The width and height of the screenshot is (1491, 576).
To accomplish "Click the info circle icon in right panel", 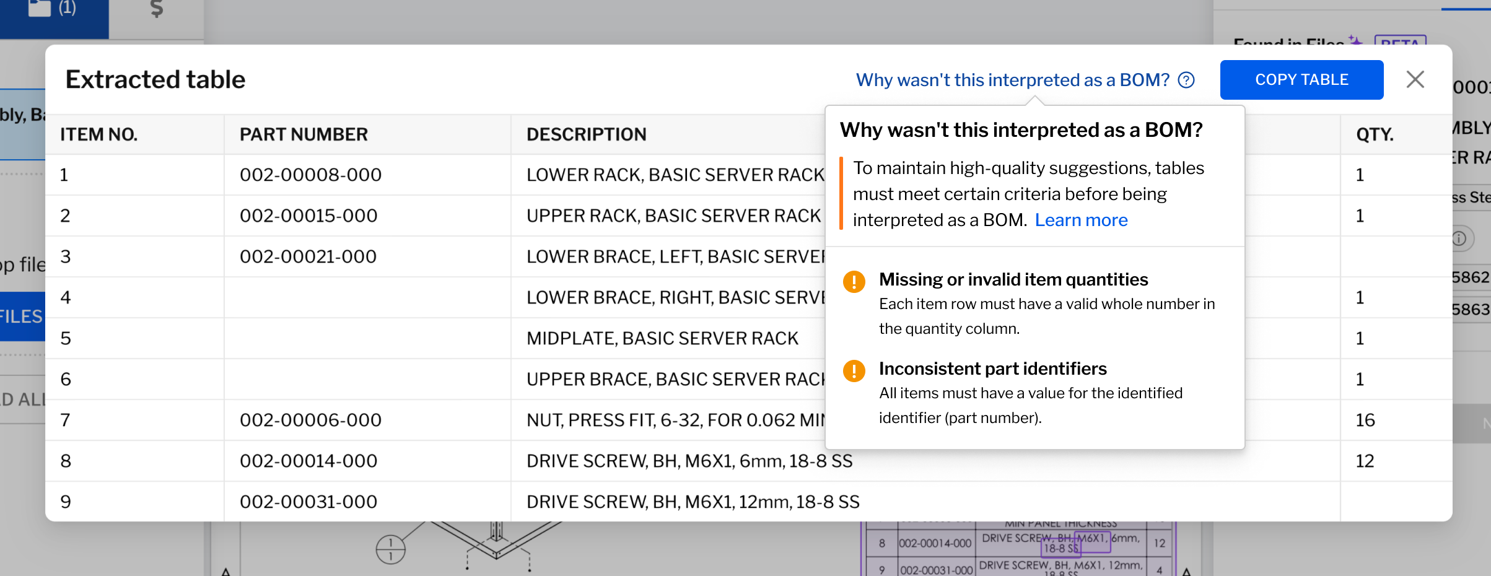I will [x=1459, y=238].
